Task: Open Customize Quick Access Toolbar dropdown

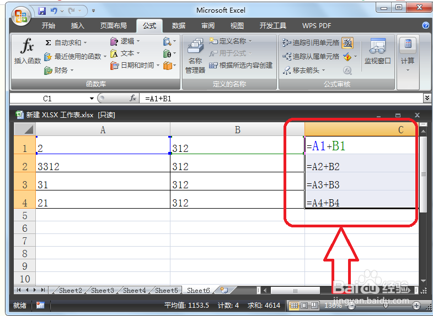Action: coord(93,11)
